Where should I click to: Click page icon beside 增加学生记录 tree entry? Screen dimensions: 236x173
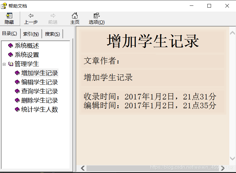[x=17, y=73]
